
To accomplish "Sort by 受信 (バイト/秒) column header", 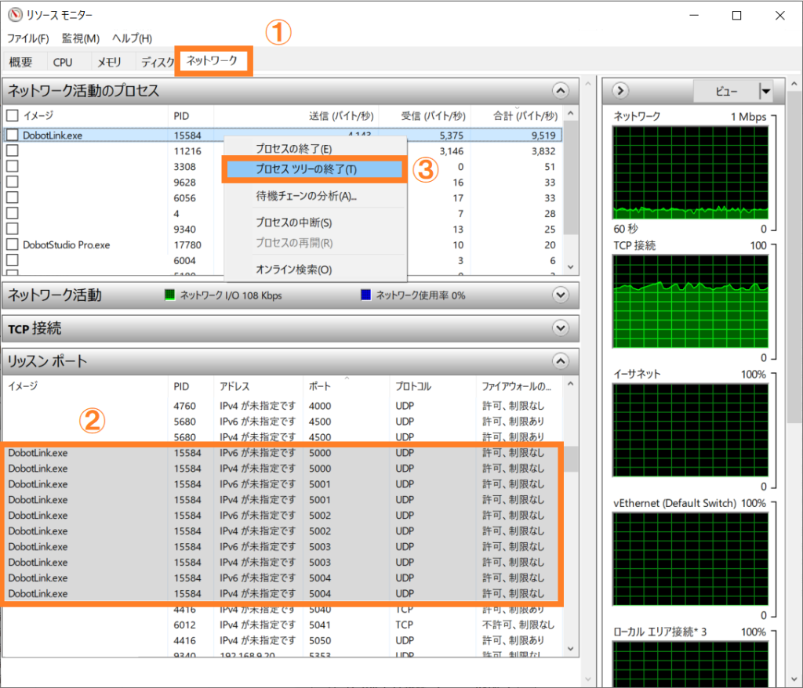I will [424, 116].
